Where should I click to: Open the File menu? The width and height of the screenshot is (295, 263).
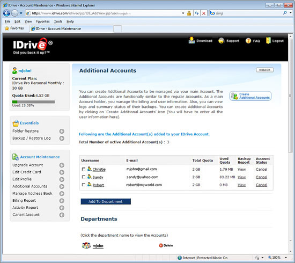tap(8, 21)
